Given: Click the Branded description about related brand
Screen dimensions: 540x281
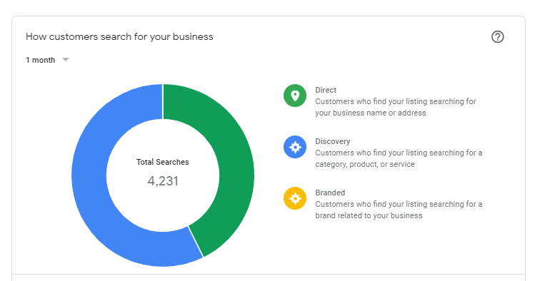Looking at the screenshot, I should 399,210.
